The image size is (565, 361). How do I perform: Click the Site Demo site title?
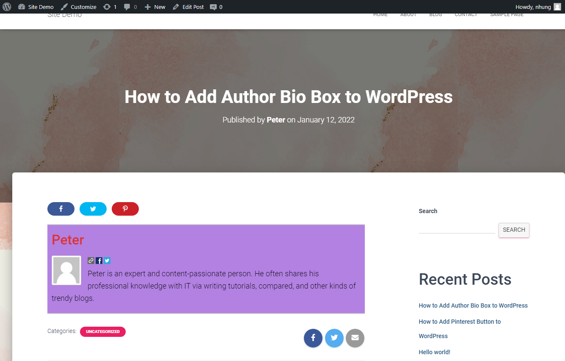point(64,16)
